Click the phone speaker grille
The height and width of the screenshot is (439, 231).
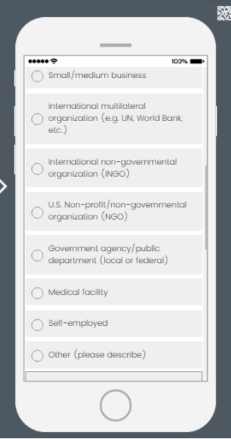click(x=116, y=45)
